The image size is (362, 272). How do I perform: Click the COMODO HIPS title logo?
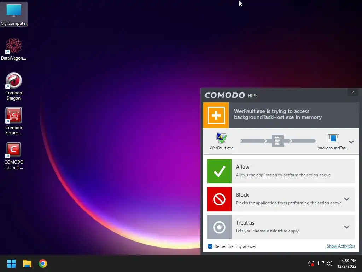pyautogui.click(x=231, y=95)
